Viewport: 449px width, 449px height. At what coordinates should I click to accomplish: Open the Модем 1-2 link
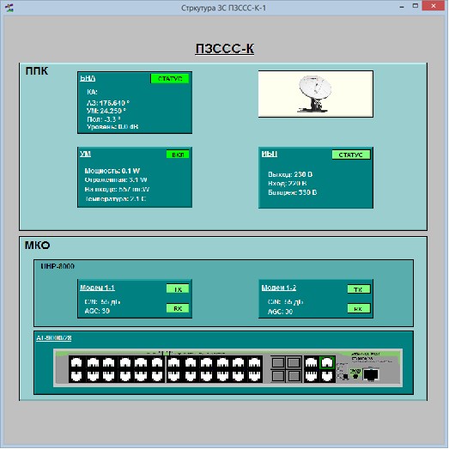pyautogui.click(x=279, y=288)
